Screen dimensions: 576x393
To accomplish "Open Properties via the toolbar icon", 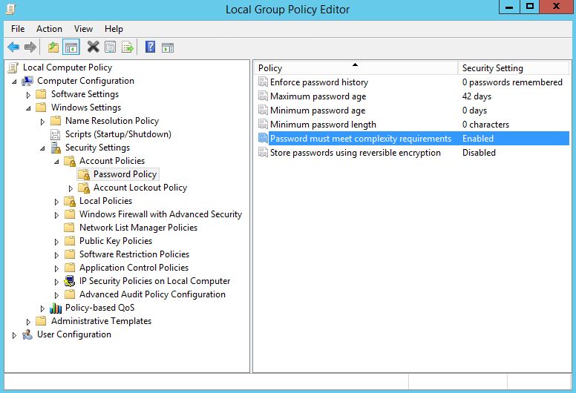I will tap(110, 47).
